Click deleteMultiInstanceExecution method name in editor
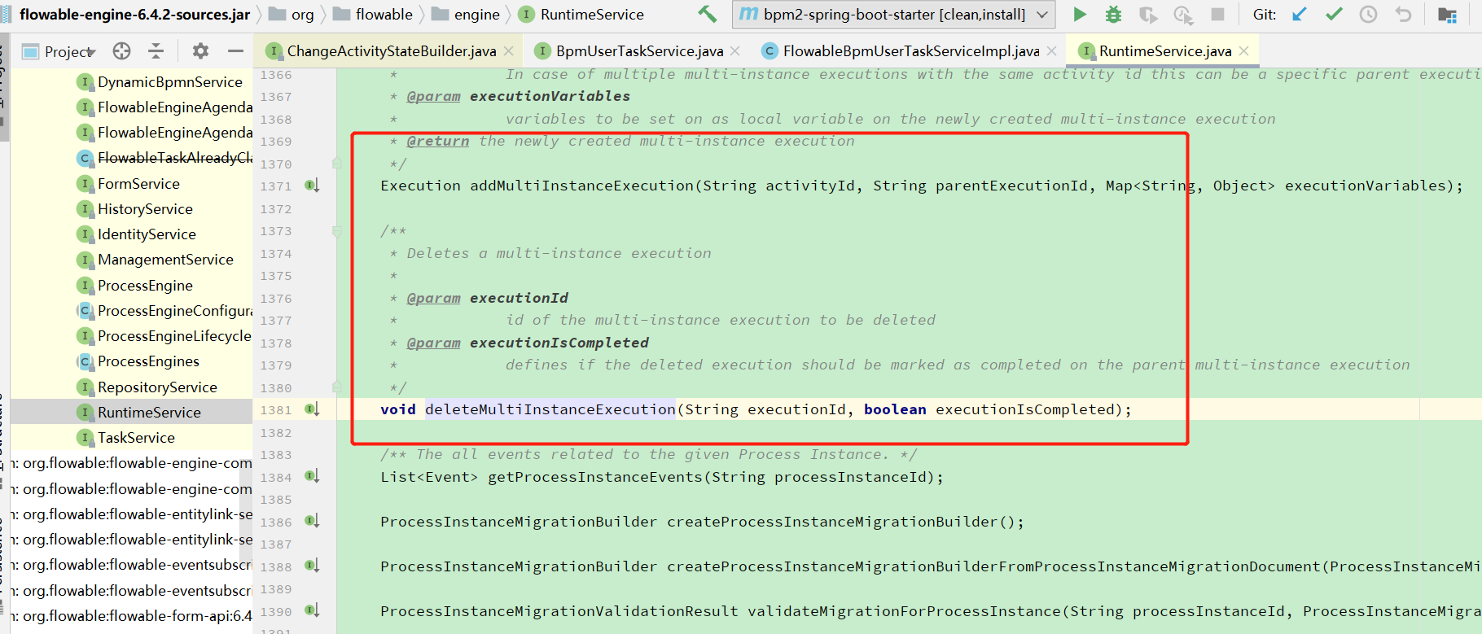 tap(550, 409)
